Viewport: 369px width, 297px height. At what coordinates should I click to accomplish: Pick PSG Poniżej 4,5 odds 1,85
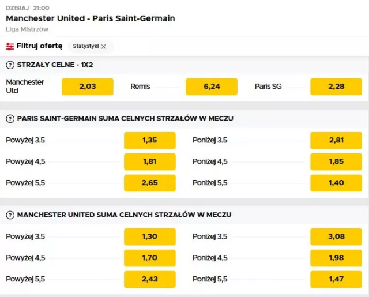pyautogui.click(x=336, y=161)
